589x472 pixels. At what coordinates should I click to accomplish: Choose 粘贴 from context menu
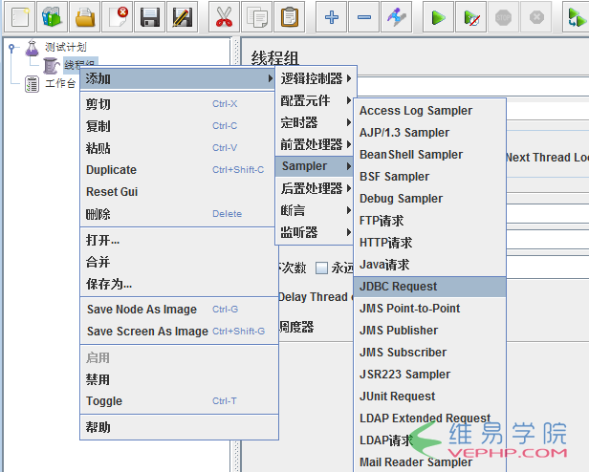pyautogui.click(x=177, y=147)
